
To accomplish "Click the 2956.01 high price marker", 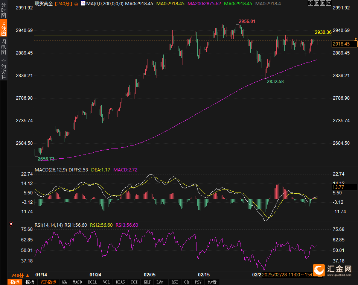I will pyautogui.click(x=247, y=21).
